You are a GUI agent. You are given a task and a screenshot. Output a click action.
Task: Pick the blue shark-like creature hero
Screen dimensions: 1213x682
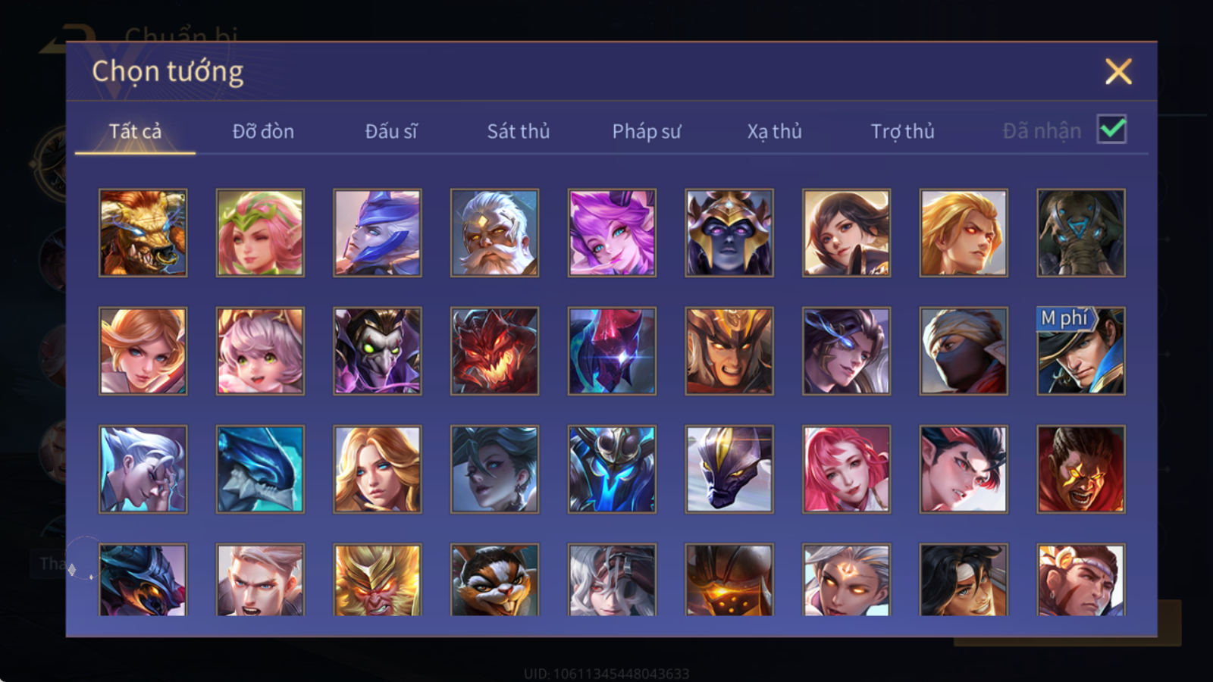pos(260,469)
